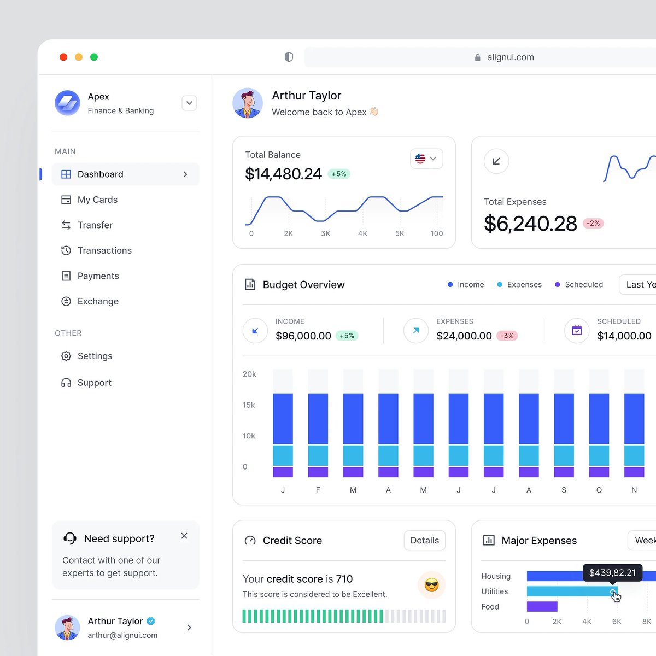Click the Major Expenses chart icon
The height and width of the screenshot is (656, 656).
(489, 541)
